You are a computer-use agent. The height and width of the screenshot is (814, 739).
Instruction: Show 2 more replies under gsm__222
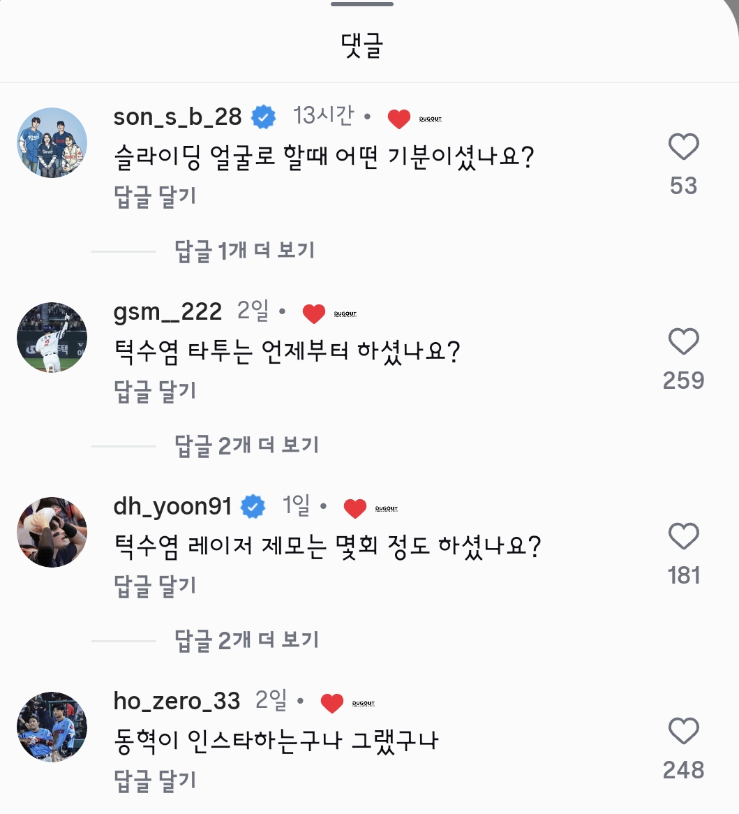246,445
